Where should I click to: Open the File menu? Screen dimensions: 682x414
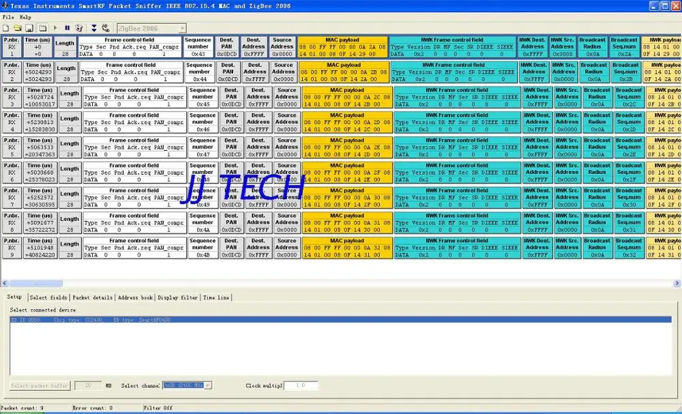tap(8, 17)
